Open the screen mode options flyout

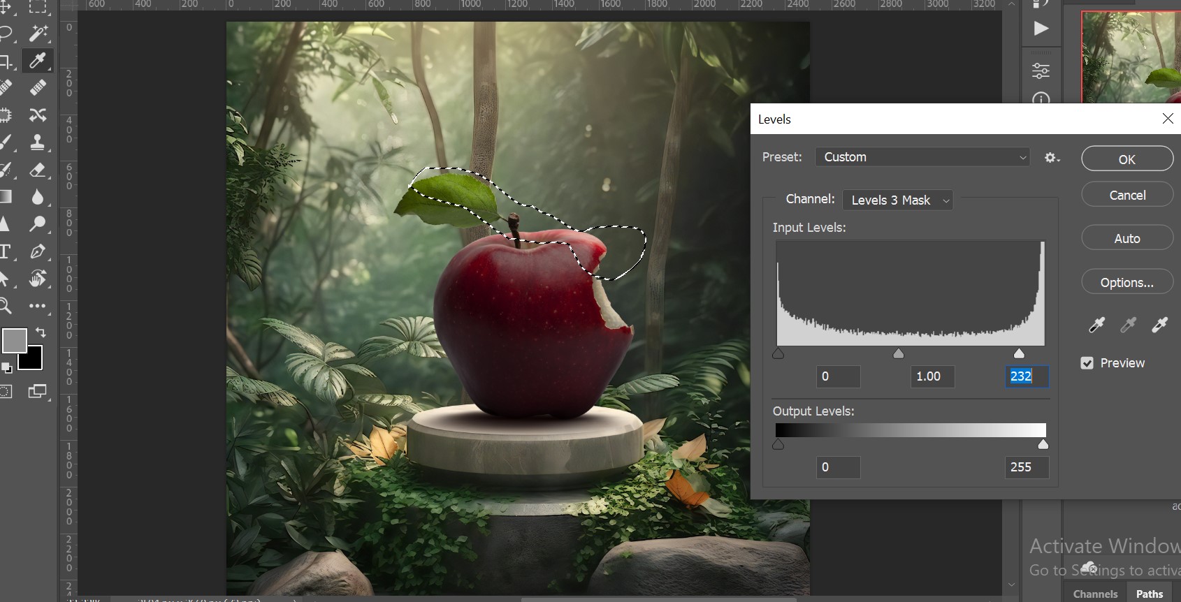(38, 391)
